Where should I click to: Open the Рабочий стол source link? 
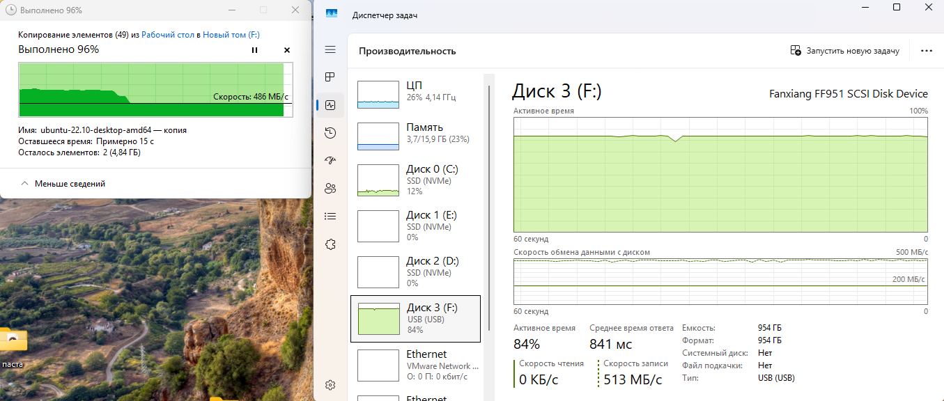pyautogui.click(x=168, y=34)
